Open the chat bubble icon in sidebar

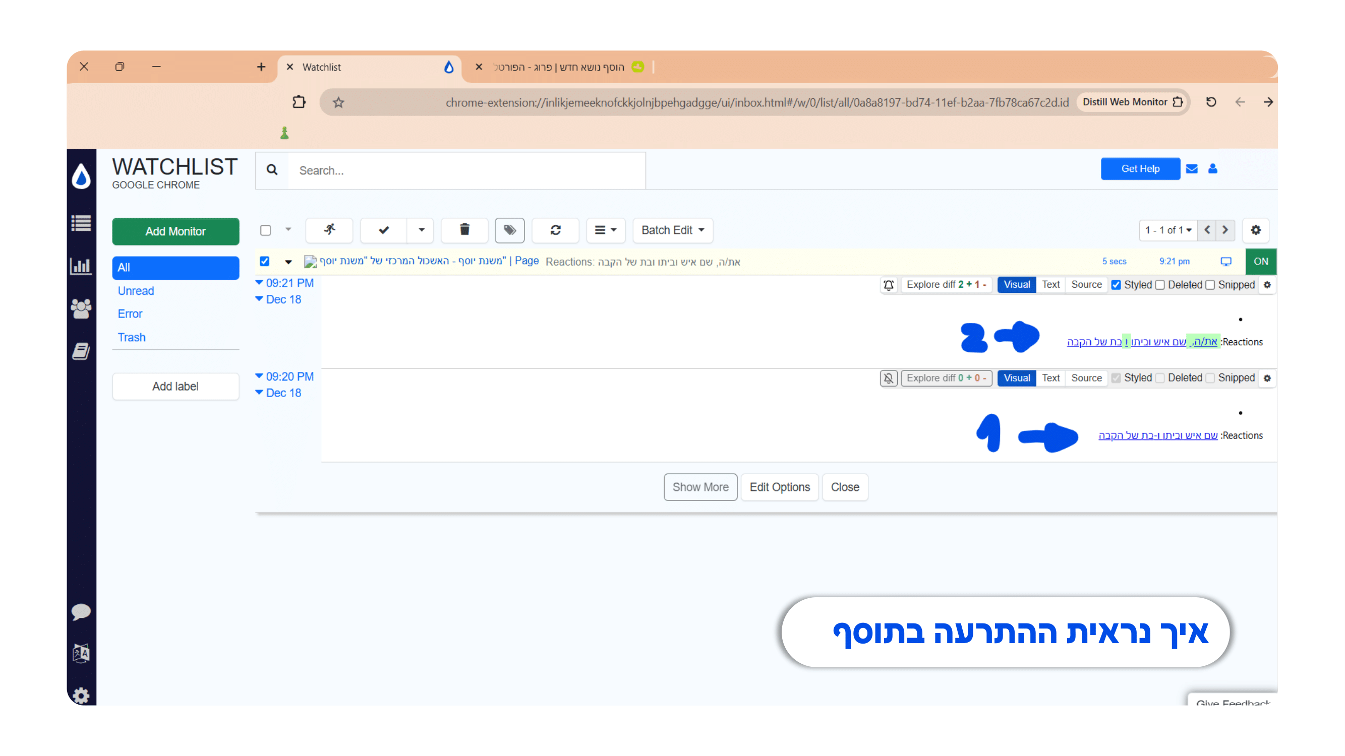coord(82,612)
